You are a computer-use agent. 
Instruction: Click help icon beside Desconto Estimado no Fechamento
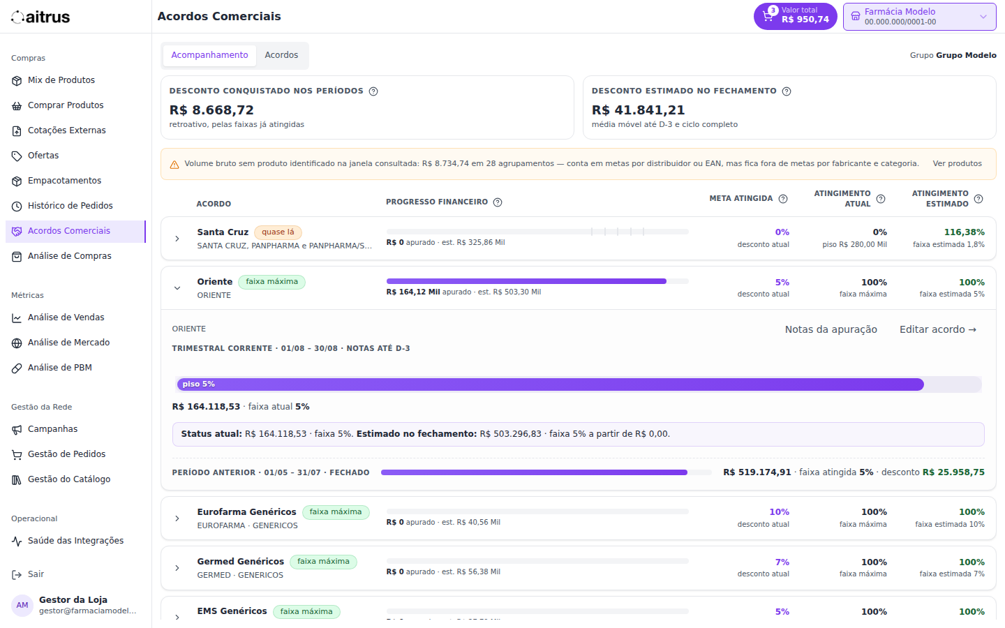787,91
